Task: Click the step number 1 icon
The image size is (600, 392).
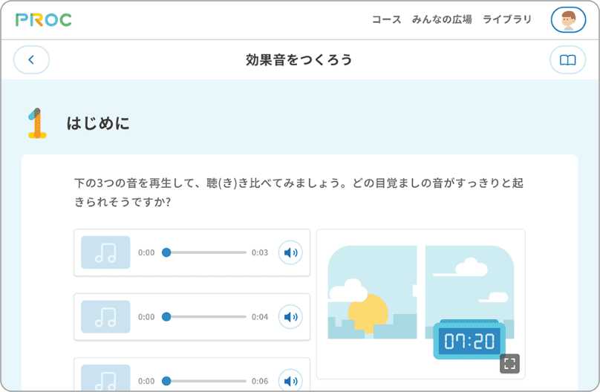Action: [x=37, y=123]
